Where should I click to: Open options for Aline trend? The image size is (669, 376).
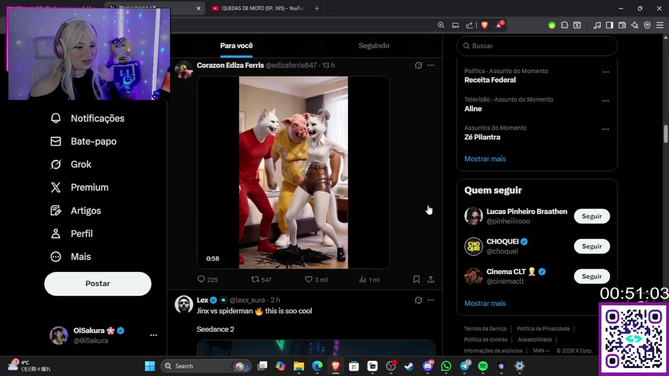click(x=605, y=101)
